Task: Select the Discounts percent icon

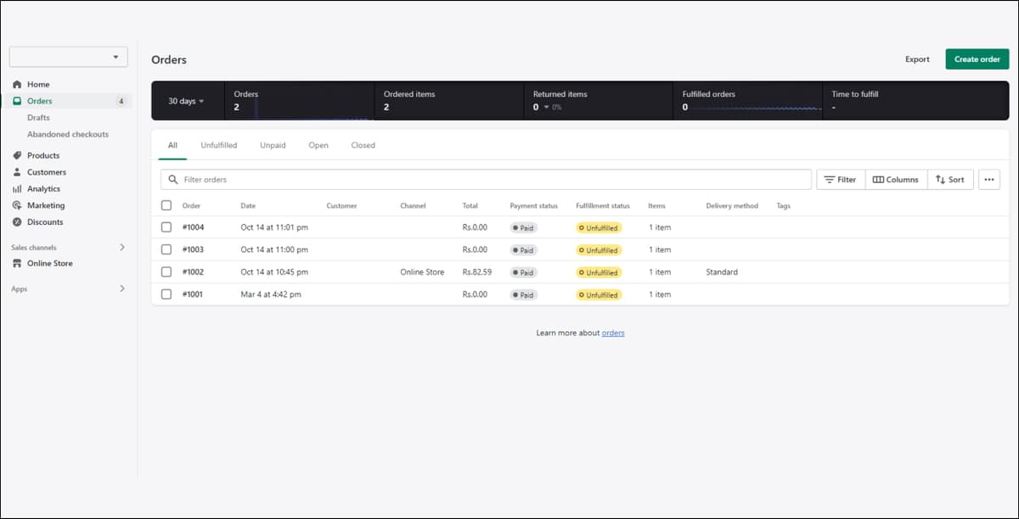Action: pyautogui.click(x=17, y=222)
